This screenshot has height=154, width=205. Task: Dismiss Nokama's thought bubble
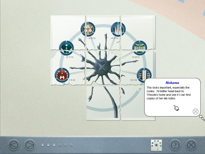click(196, 111)
